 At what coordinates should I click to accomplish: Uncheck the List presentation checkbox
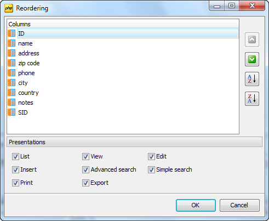tap(15, 156)
